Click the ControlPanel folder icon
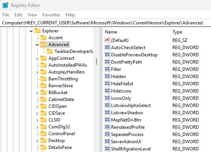 43,134
